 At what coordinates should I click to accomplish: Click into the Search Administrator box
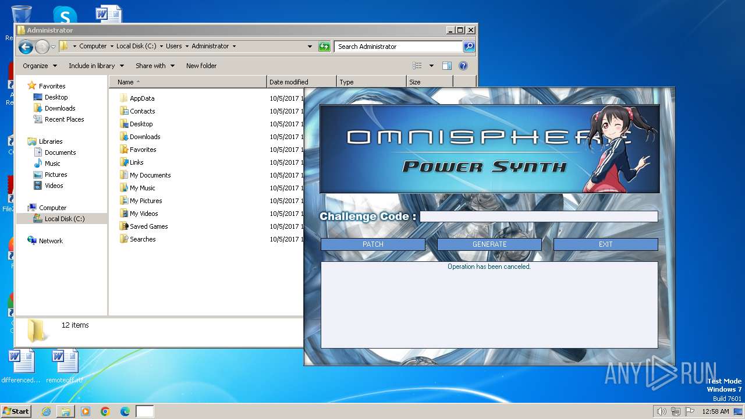[399, 47]
